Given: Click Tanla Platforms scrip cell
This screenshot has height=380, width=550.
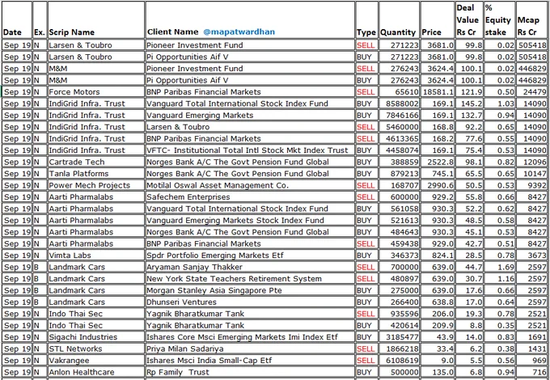Looking at the screenshot, I should [95, 174].
